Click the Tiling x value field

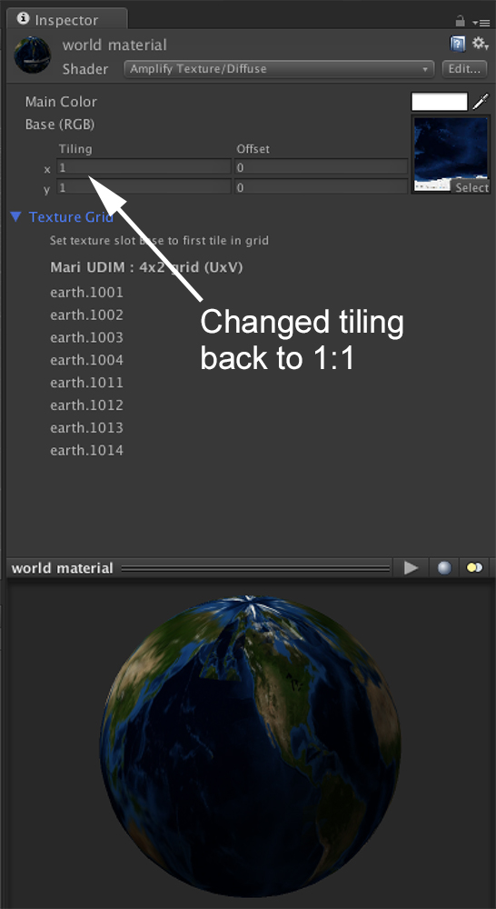[144, 167]
